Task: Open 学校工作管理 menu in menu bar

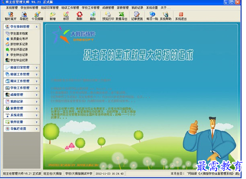Action: coord(90,8)
